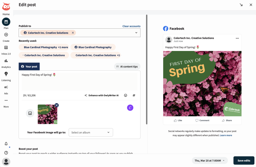Viewport: 256px width, 167px height.
Task: Open the Learn more link
Action: 226,135
